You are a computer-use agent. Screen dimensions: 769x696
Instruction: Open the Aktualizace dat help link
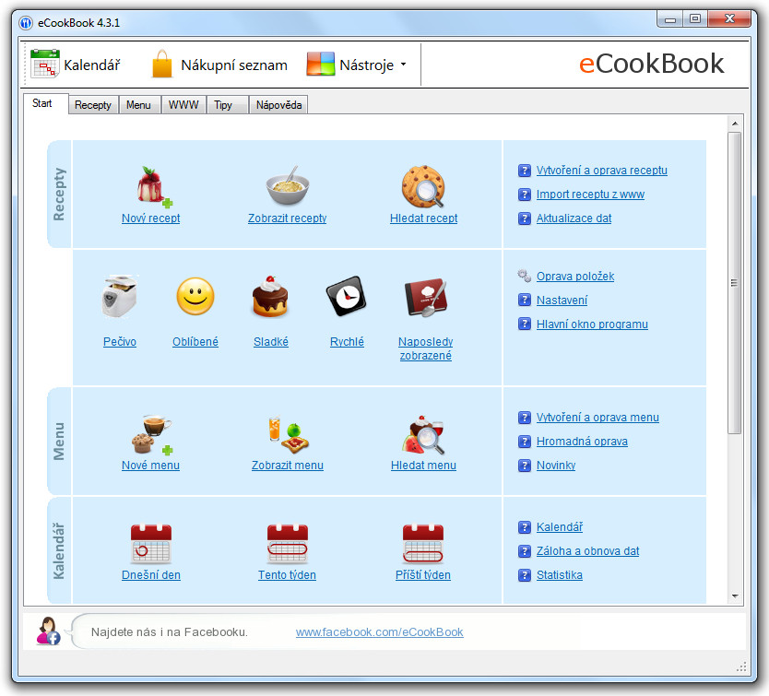(574, 218)
